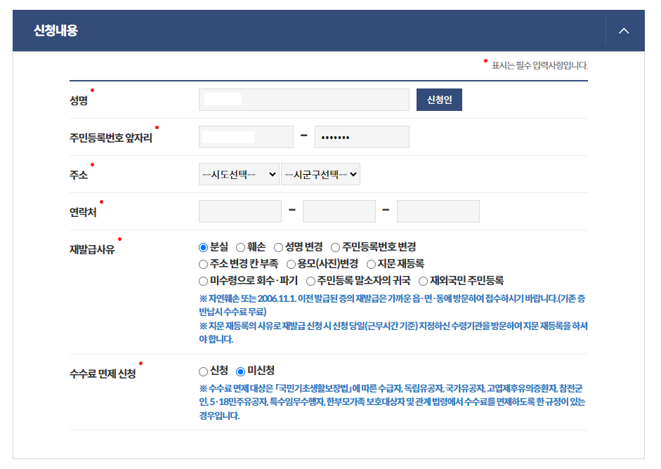This screenshot has width=661, height=469.
Task: Click the 신청내용 header title
Action: point(55,30)
